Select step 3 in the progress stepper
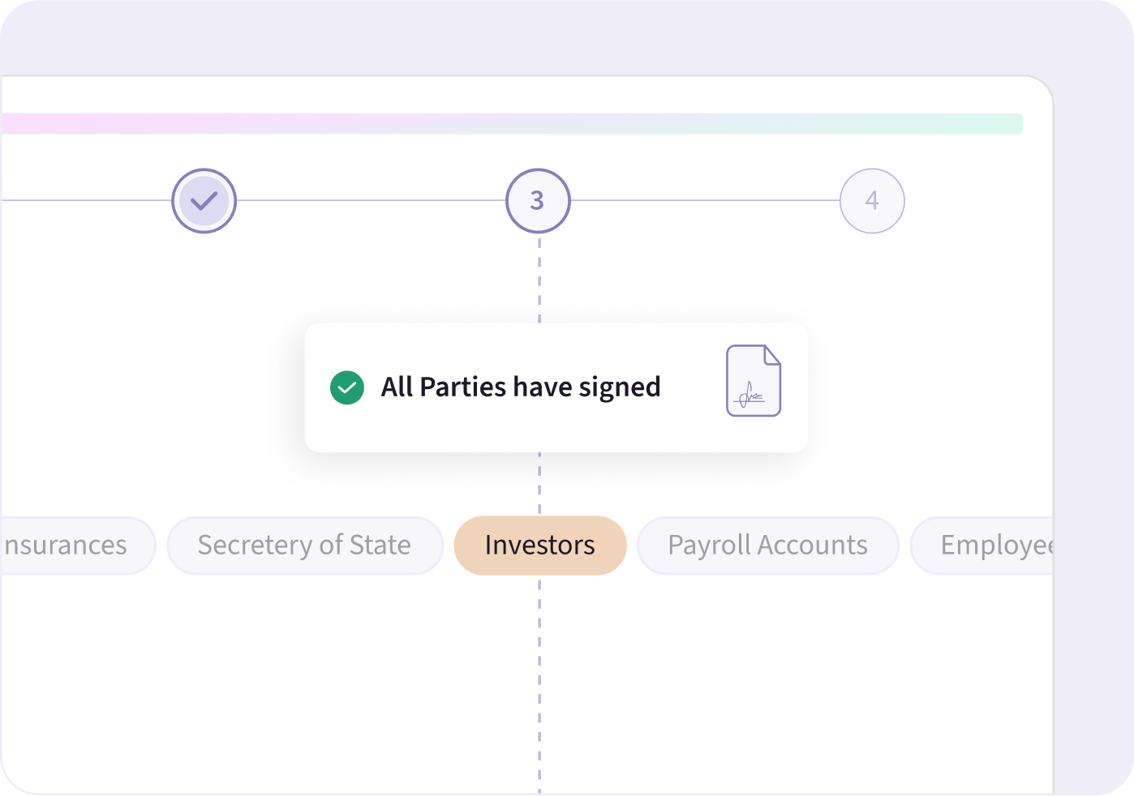 point(538,201)
